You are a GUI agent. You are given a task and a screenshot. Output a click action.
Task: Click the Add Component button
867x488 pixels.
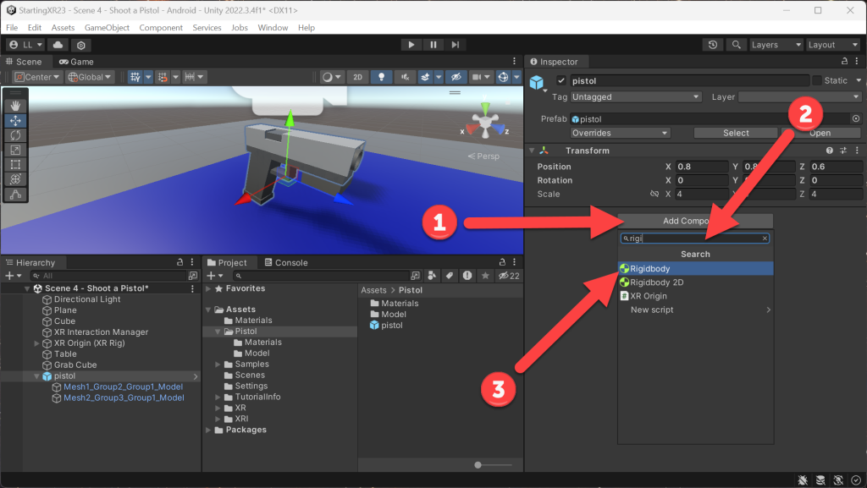point(695,221)
